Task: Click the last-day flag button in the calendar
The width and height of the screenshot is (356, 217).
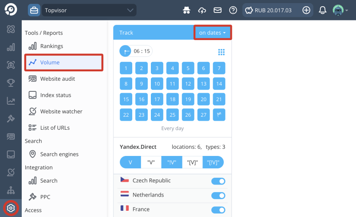Action: [x=219, y=115]
